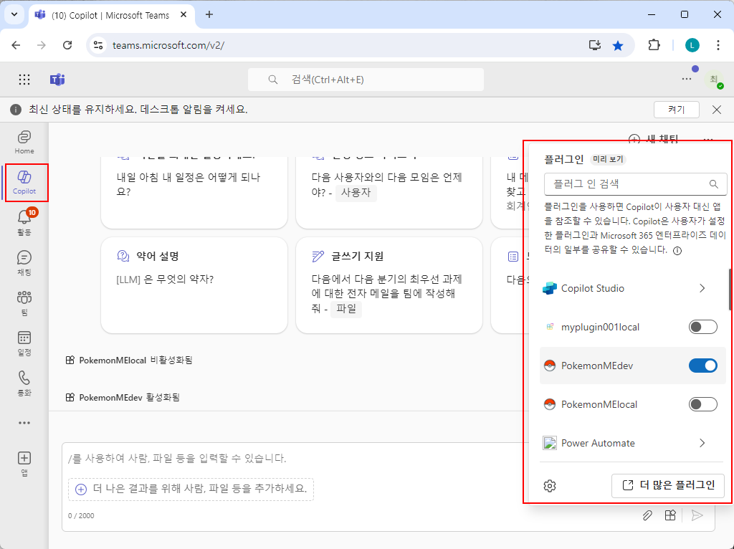This screenshot has height=549, width=734.
Task: Click the 사용자 chip in prompt card
Action: [x=356, y=192]
